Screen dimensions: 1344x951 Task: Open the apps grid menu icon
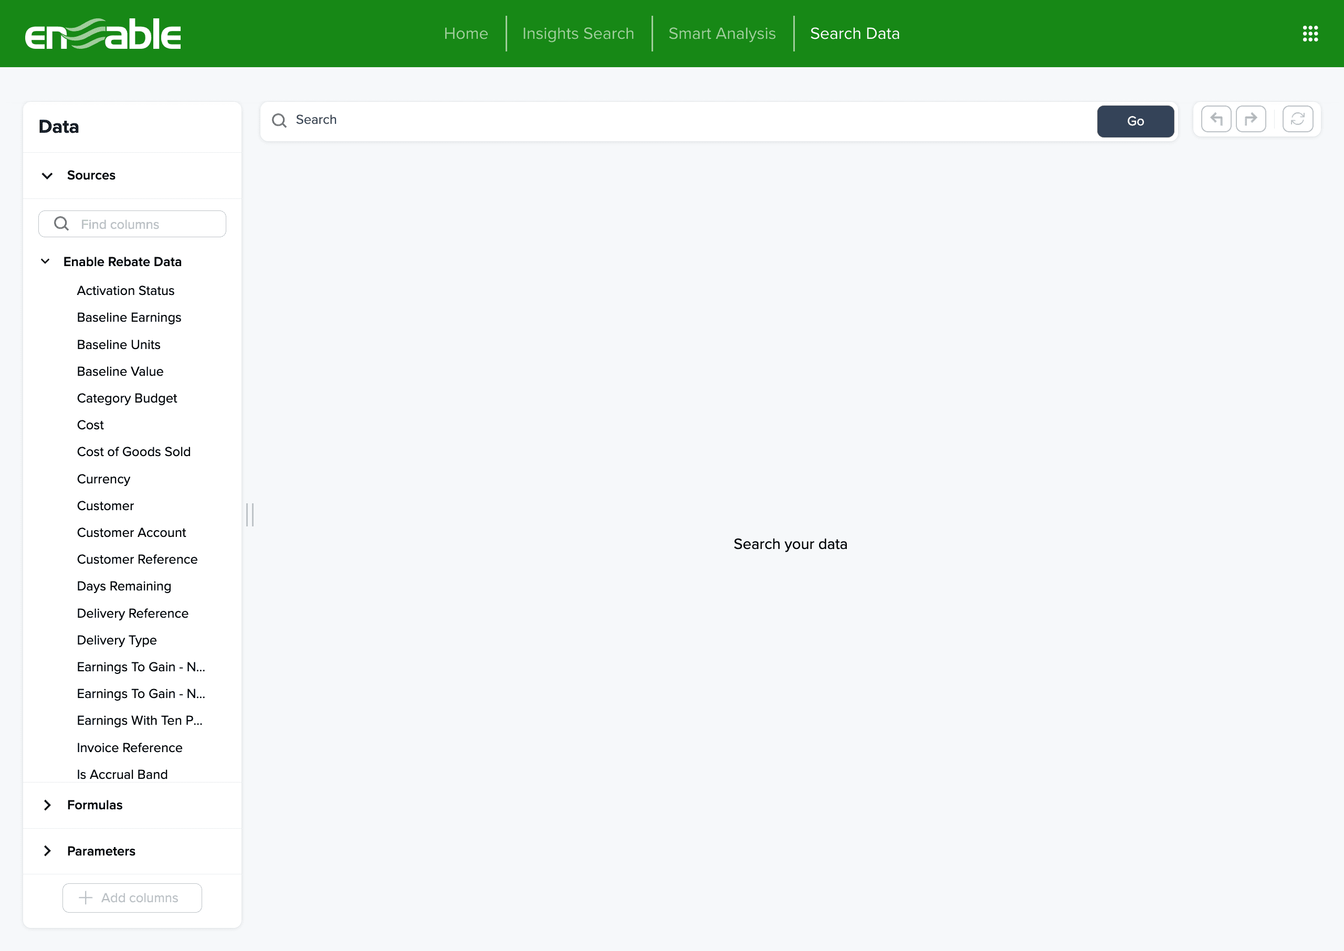point(1310,34)
